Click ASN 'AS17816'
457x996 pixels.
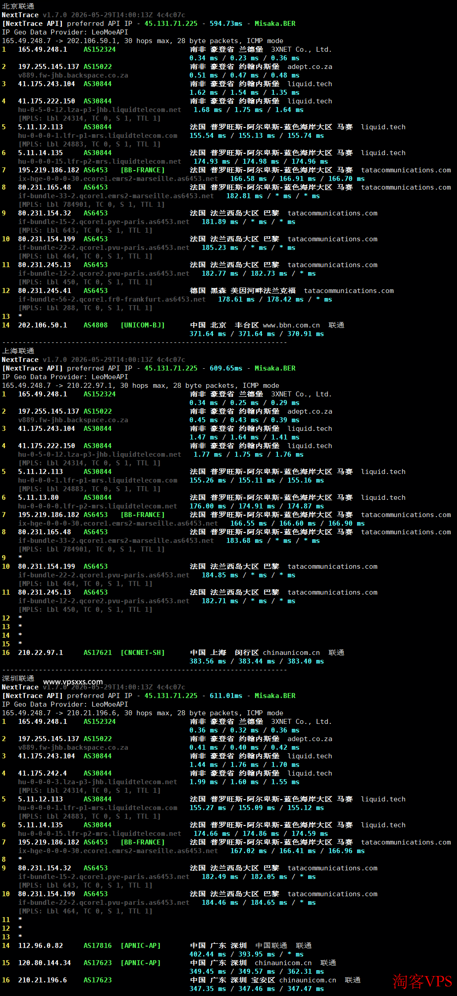97,946
